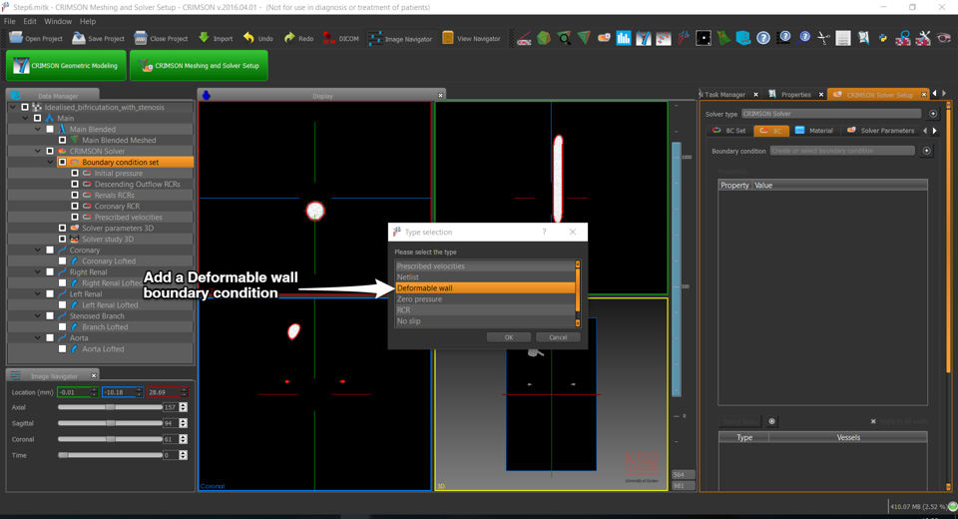Open the Python console icon in toolbar
The height and width of the screenshot is (519, 958).
tap(883, 38)
